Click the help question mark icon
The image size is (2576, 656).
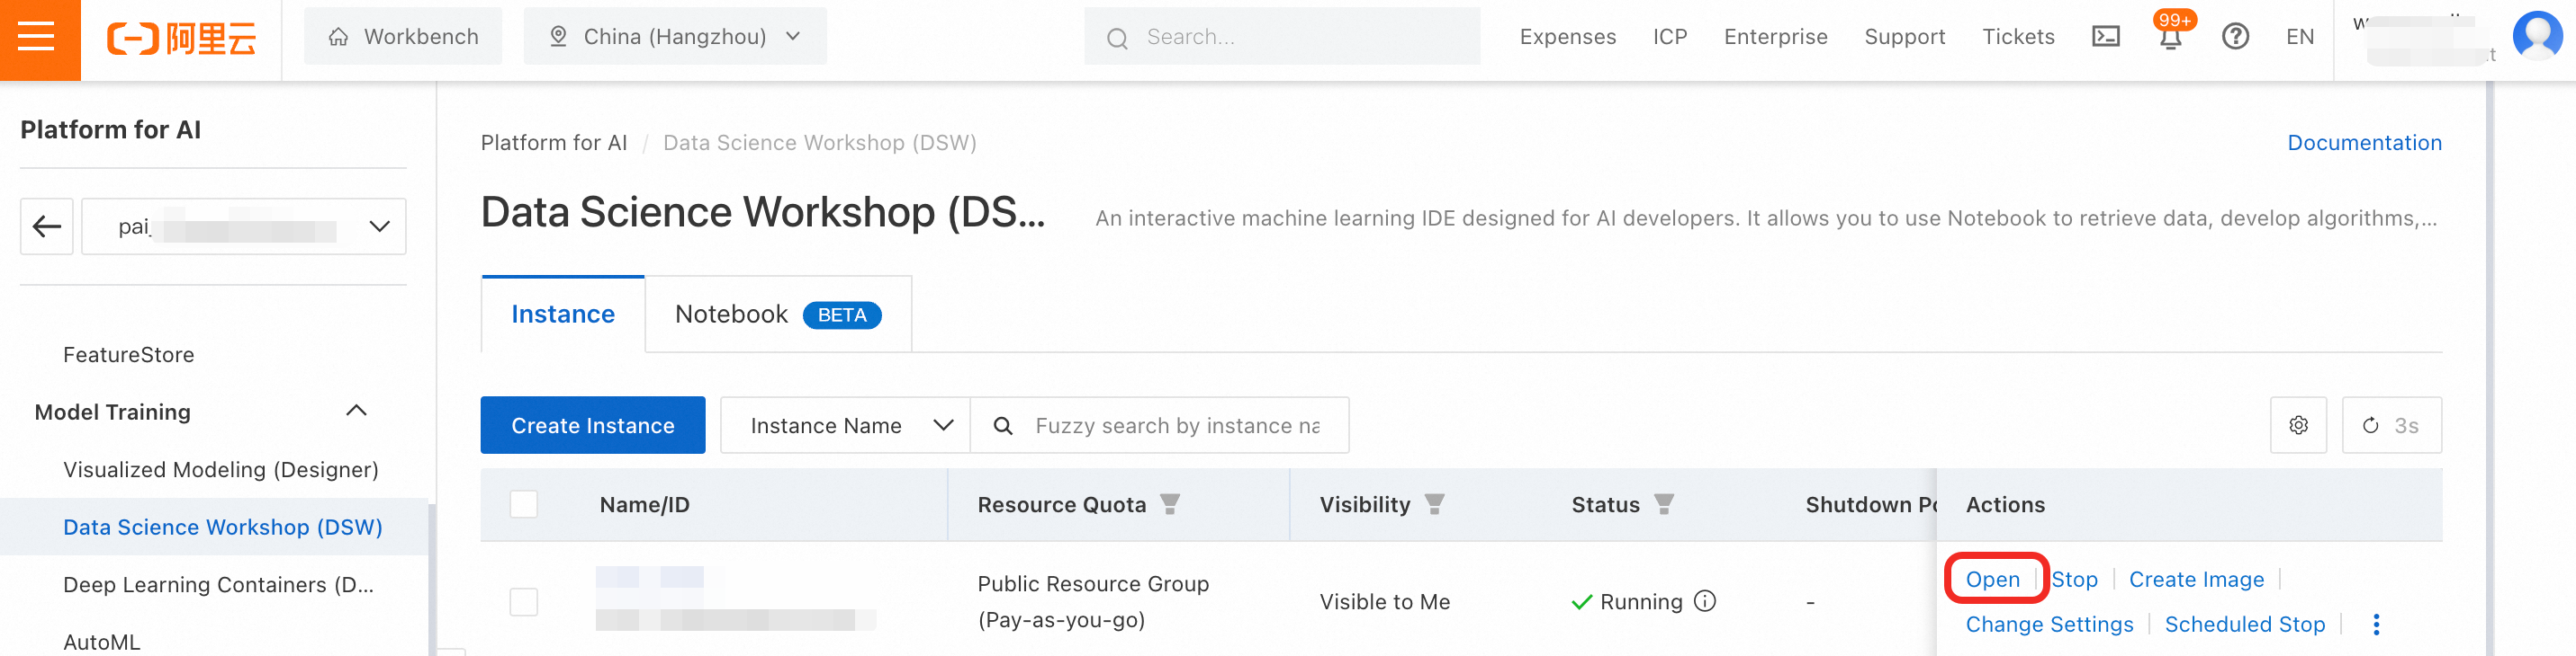point(2234,37)
